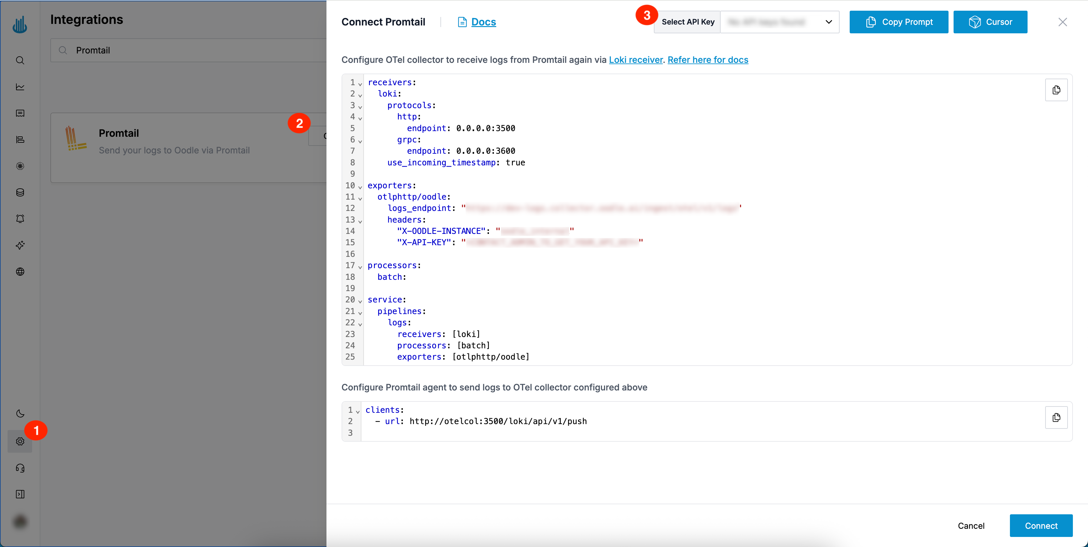Collapse the receivers section on line 1
The width and height of the screenshot is (1088, 547).
[360, 84]
